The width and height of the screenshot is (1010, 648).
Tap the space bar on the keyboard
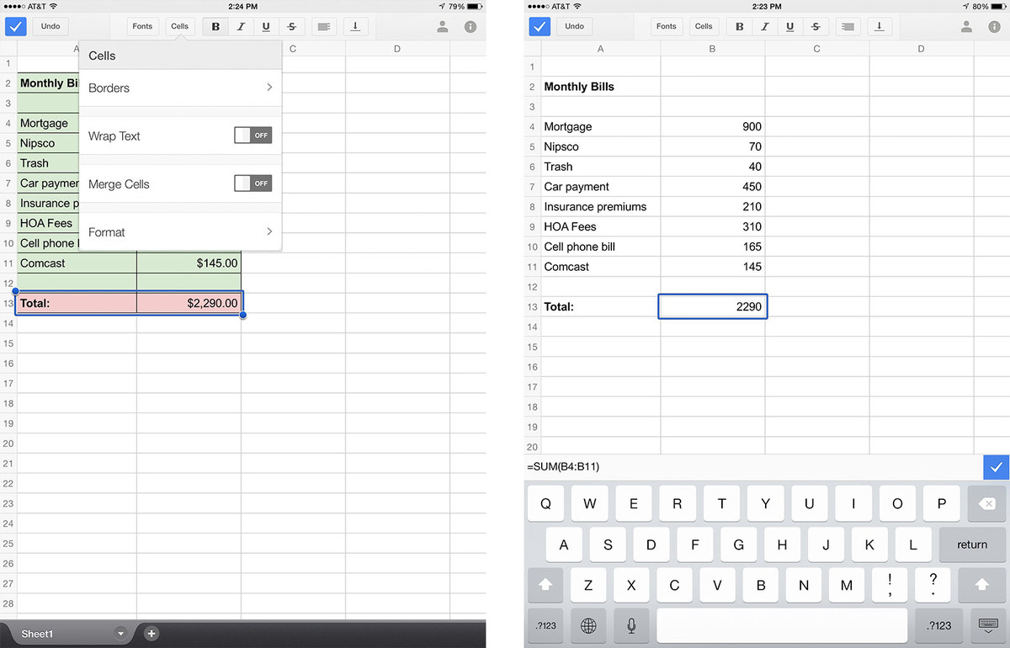[782, 625]
